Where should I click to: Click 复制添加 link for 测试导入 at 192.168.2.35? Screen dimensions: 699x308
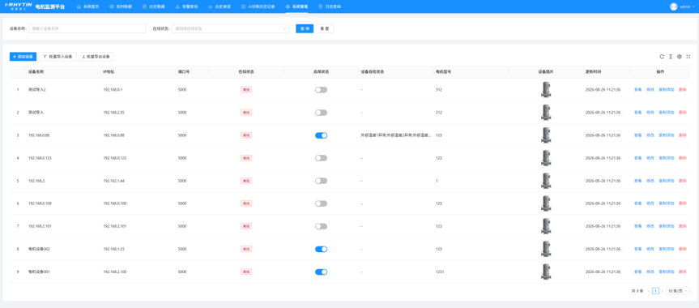coord(667,113)
